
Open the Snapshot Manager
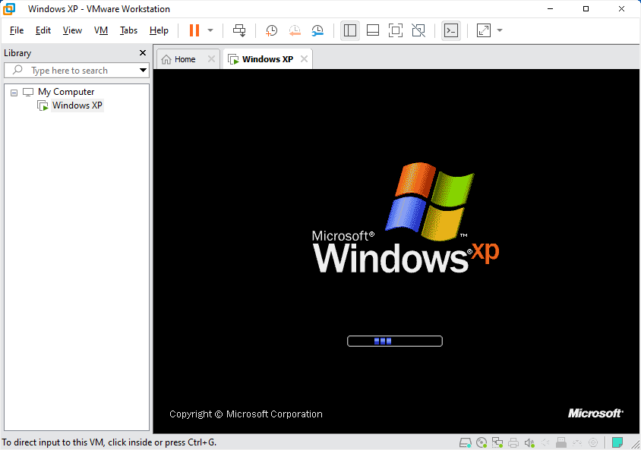317,30
